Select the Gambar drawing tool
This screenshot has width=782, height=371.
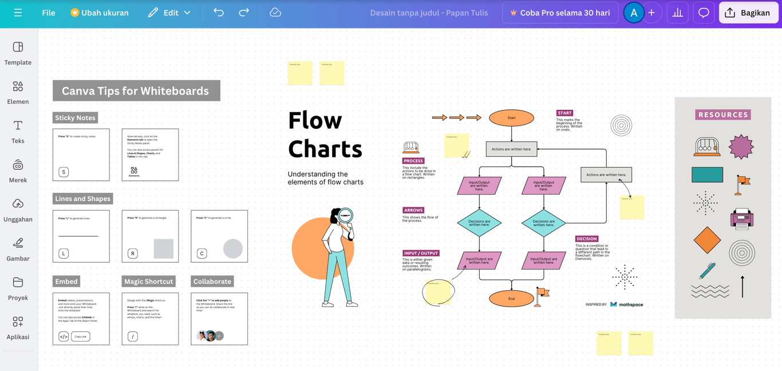click(x=18, y=250)
